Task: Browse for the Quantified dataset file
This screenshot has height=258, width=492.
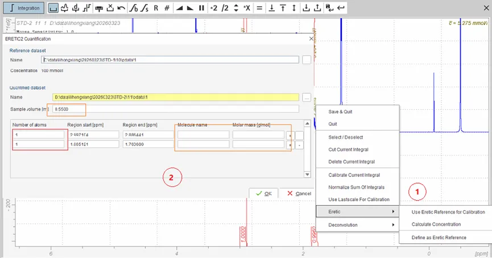Action: tap(307, 98)
